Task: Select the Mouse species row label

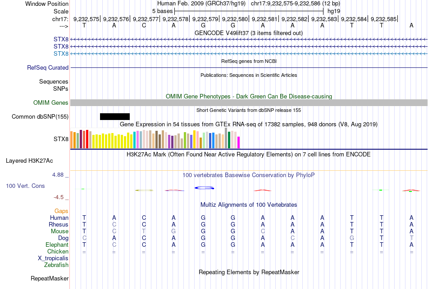Action: coord(59,231)
